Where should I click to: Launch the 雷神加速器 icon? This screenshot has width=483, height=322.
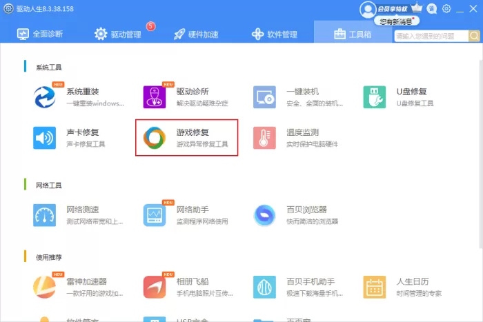pyautogui.click(x=45, y=287)
